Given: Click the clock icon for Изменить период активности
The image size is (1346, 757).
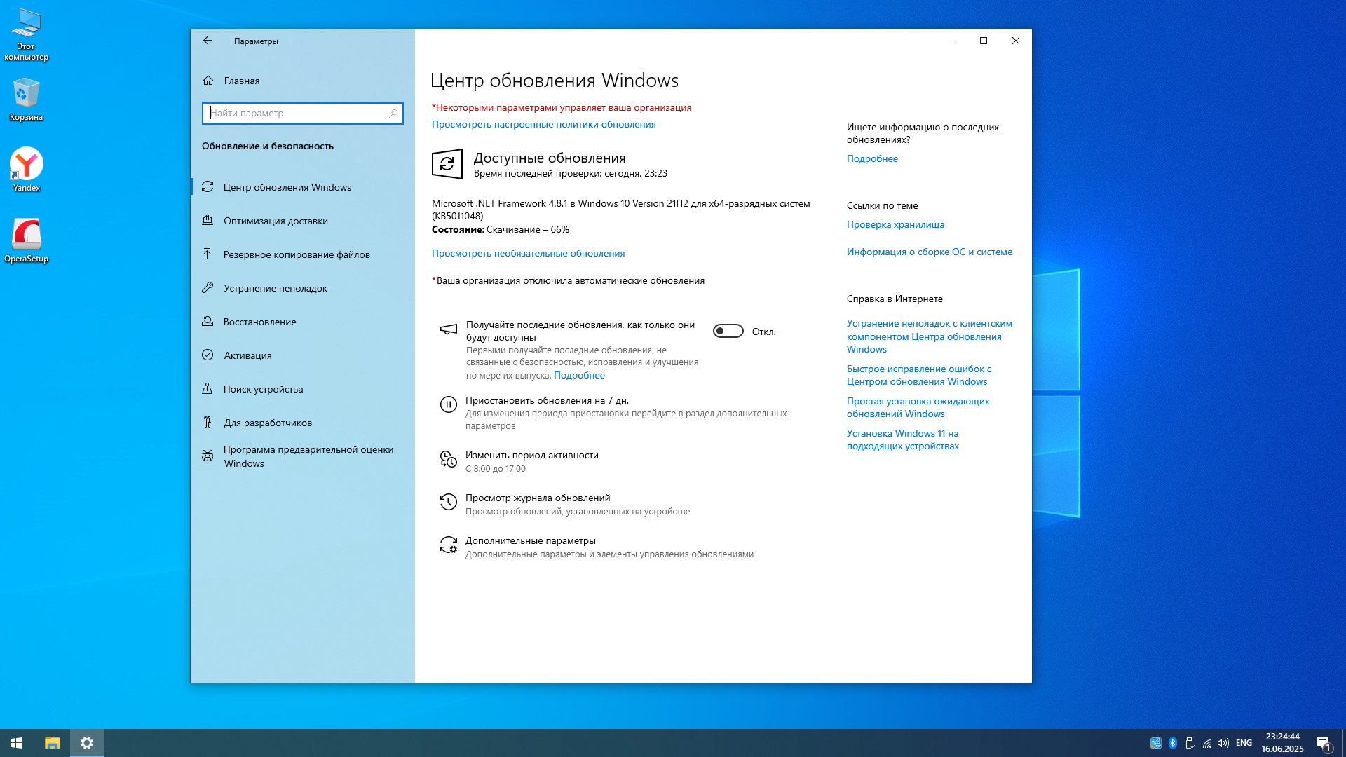Looking at the screenshot, I should click(448, 459).
